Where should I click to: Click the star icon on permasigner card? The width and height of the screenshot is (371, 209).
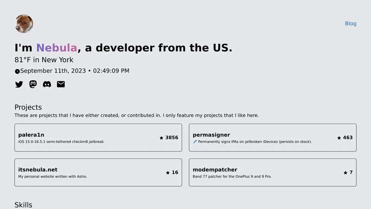(x=339, y=137)
